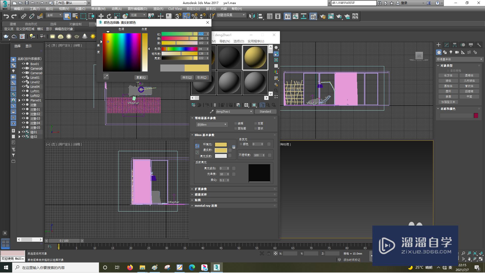Enable the 双面 two-sided checkbox
Viewport: 485px width, 273px height.
256,124
